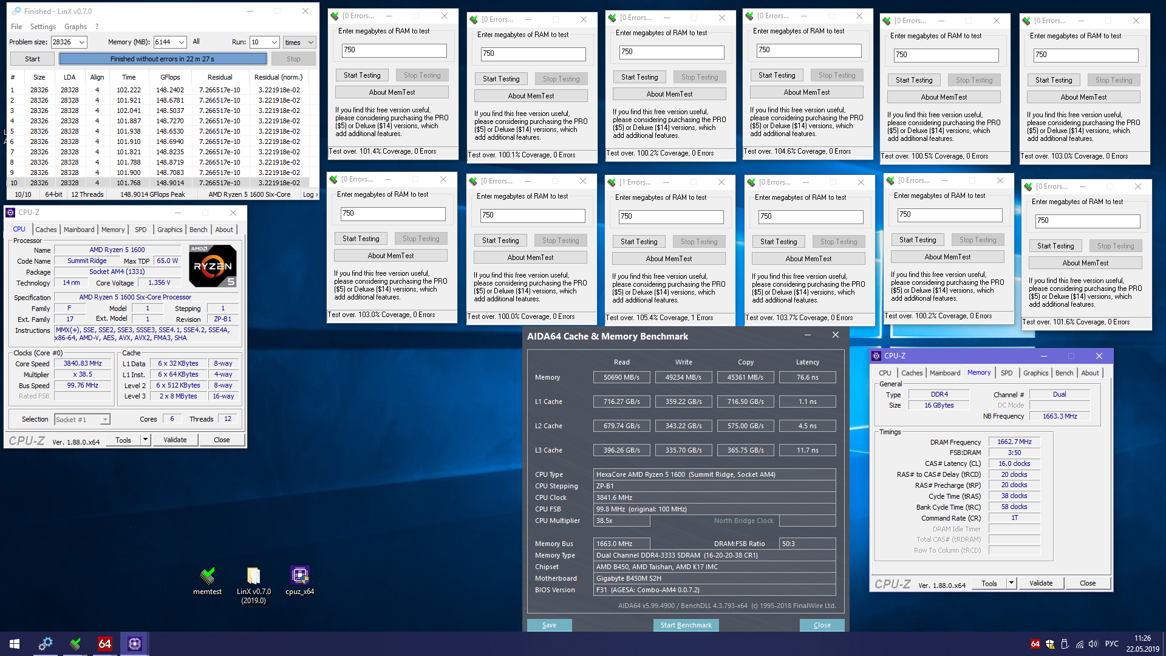Click the 750 megabytes field in top-left MemTest
This screenshot has height=656, width=1166.
tap(394, 50)
